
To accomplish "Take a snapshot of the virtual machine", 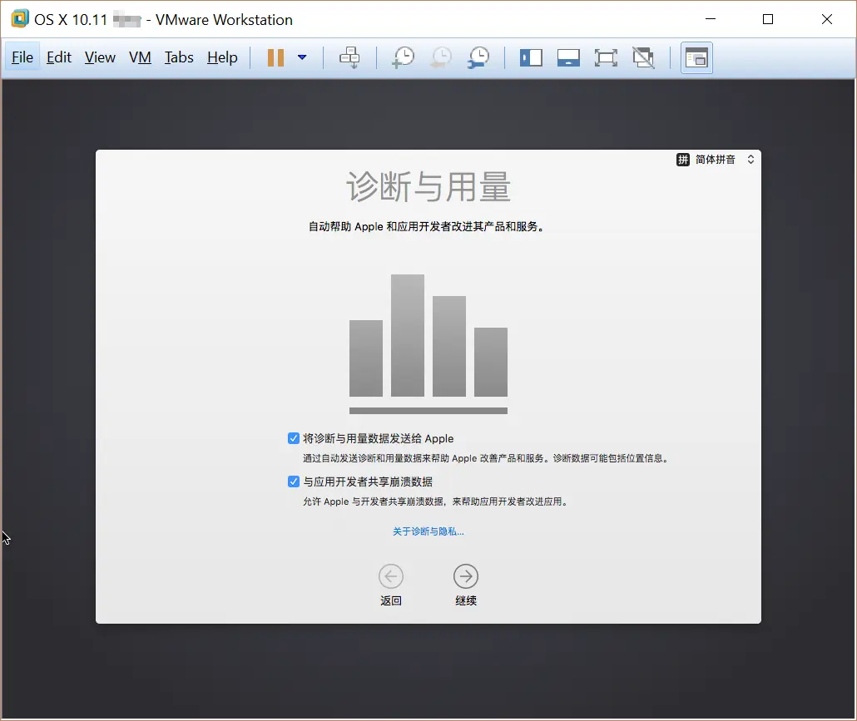I will point(403,57).
